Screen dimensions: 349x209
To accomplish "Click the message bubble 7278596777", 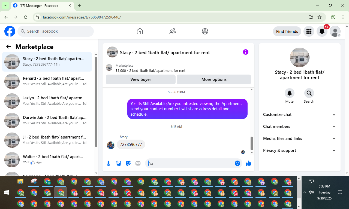I will 131,145.
